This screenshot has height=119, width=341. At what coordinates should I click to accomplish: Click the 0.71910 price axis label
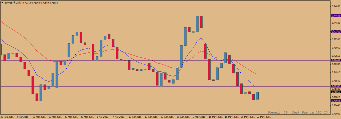(x=336, y=72)
